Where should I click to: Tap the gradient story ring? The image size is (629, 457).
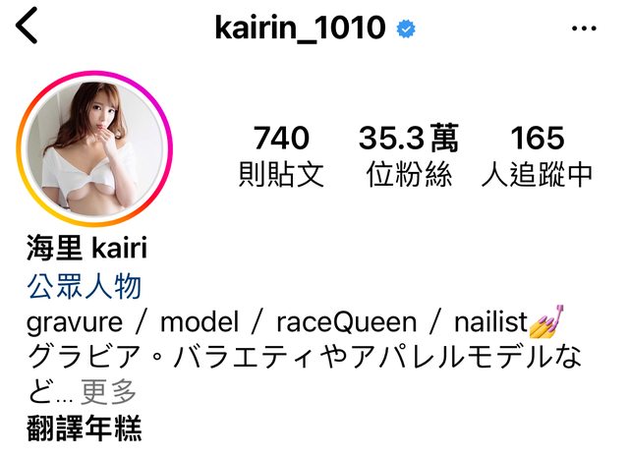pyautogui.click(x=94, y=148)
